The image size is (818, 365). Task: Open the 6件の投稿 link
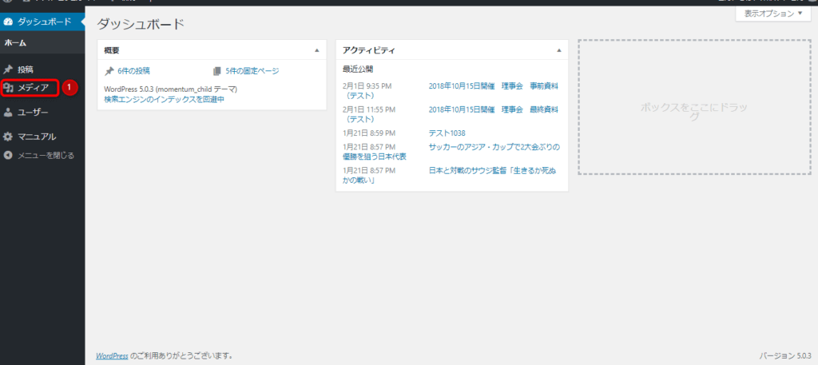pos(133,71)
